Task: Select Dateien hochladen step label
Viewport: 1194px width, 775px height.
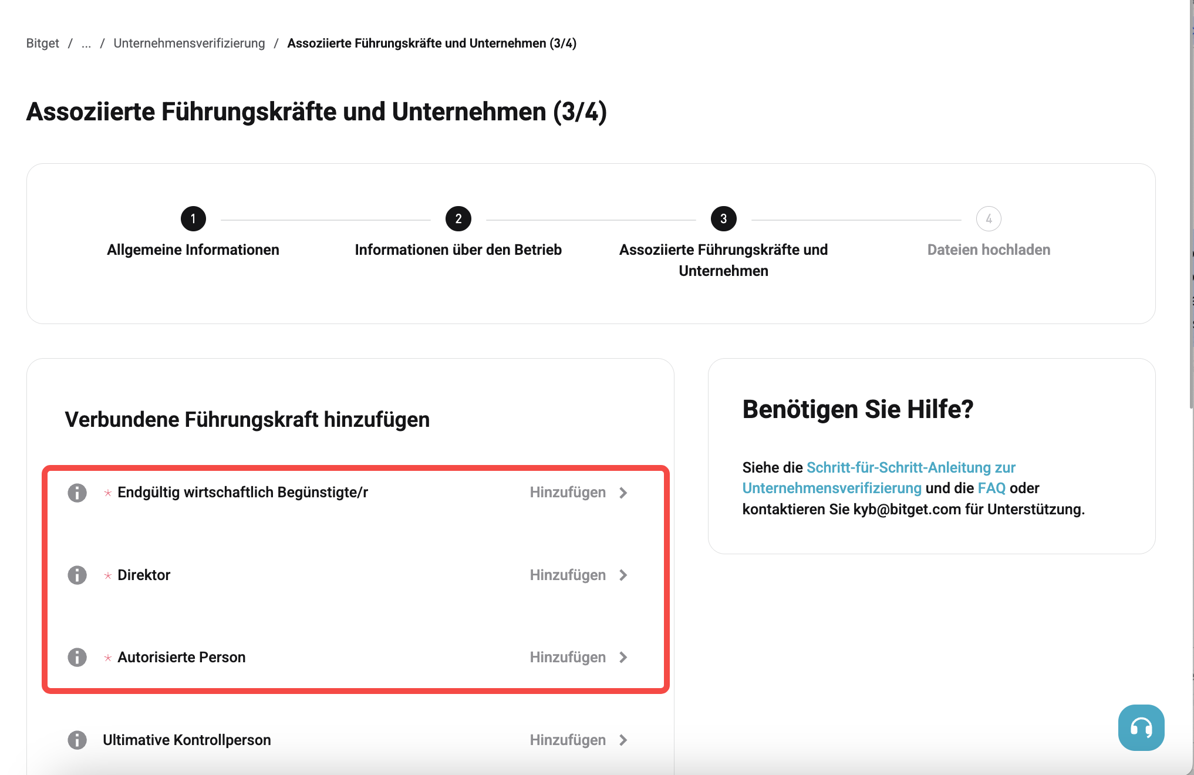Action: point(989,250)
